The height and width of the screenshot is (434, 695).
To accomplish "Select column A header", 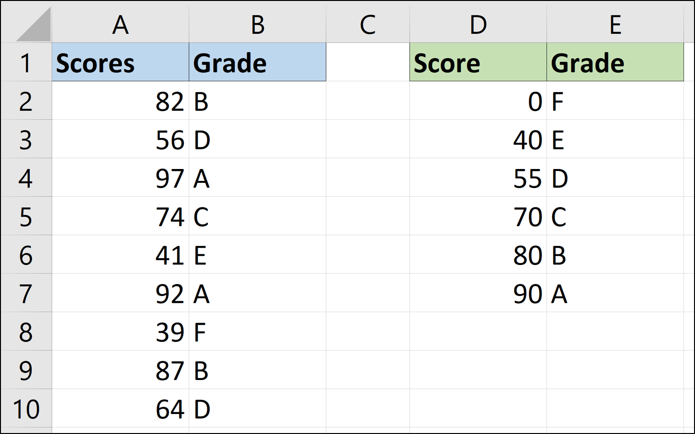I will [x=120, y=25].
